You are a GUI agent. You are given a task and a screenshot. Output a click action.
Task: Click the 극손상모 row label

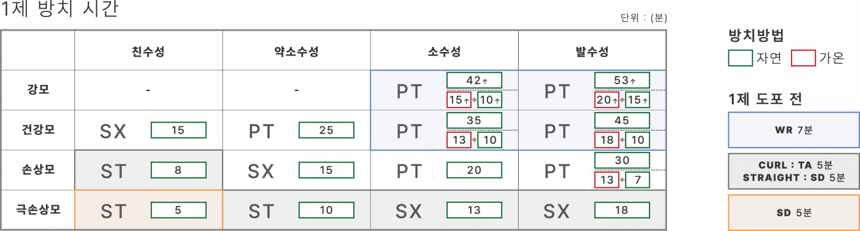38,210
